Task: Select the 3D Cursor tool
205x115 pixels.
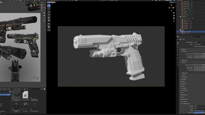Action: click(x=49, y=8)
